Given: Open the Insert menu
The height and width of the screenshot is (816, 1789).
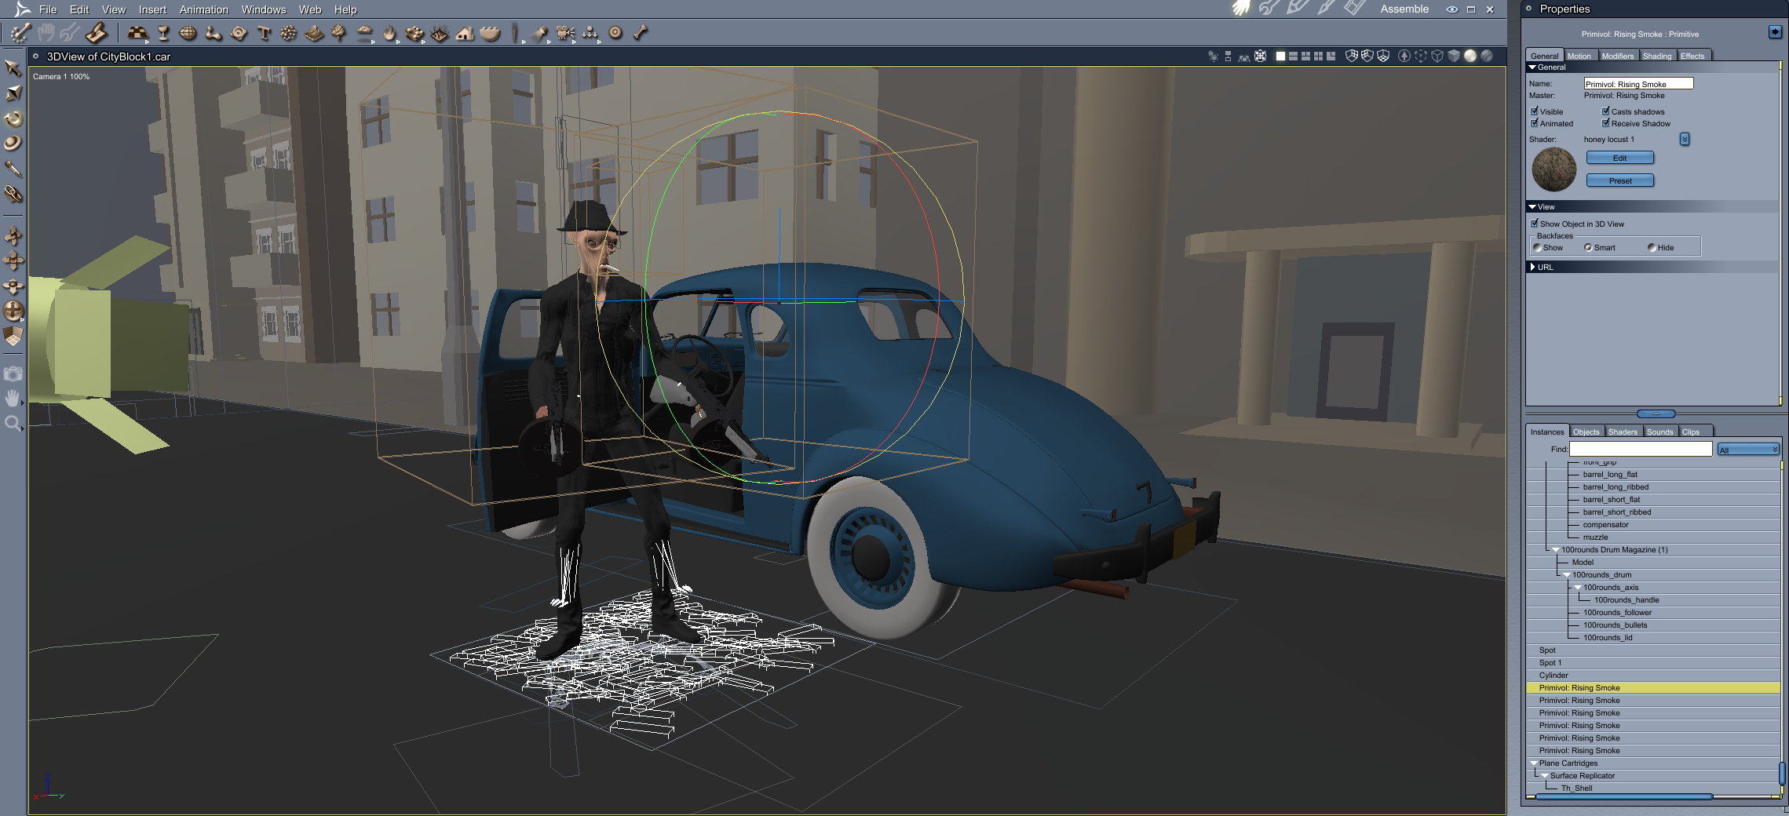Looking at the screenshot, I should [152, 9].
